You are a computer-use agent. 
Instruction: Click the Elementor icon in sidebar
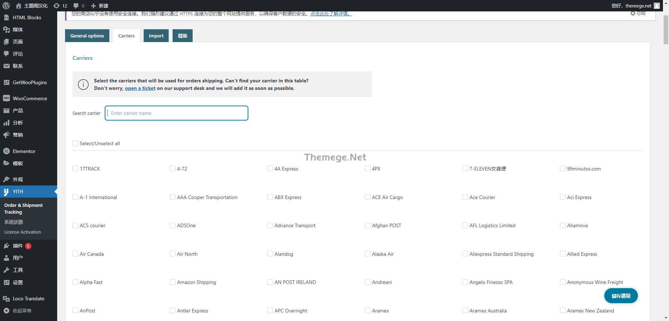[6, 151]
